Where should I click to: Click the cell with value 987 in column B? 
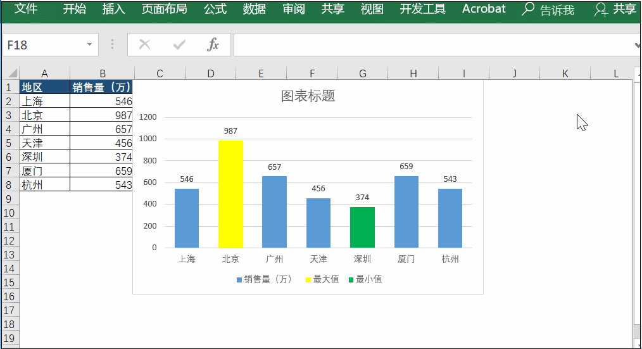(101, 115)
